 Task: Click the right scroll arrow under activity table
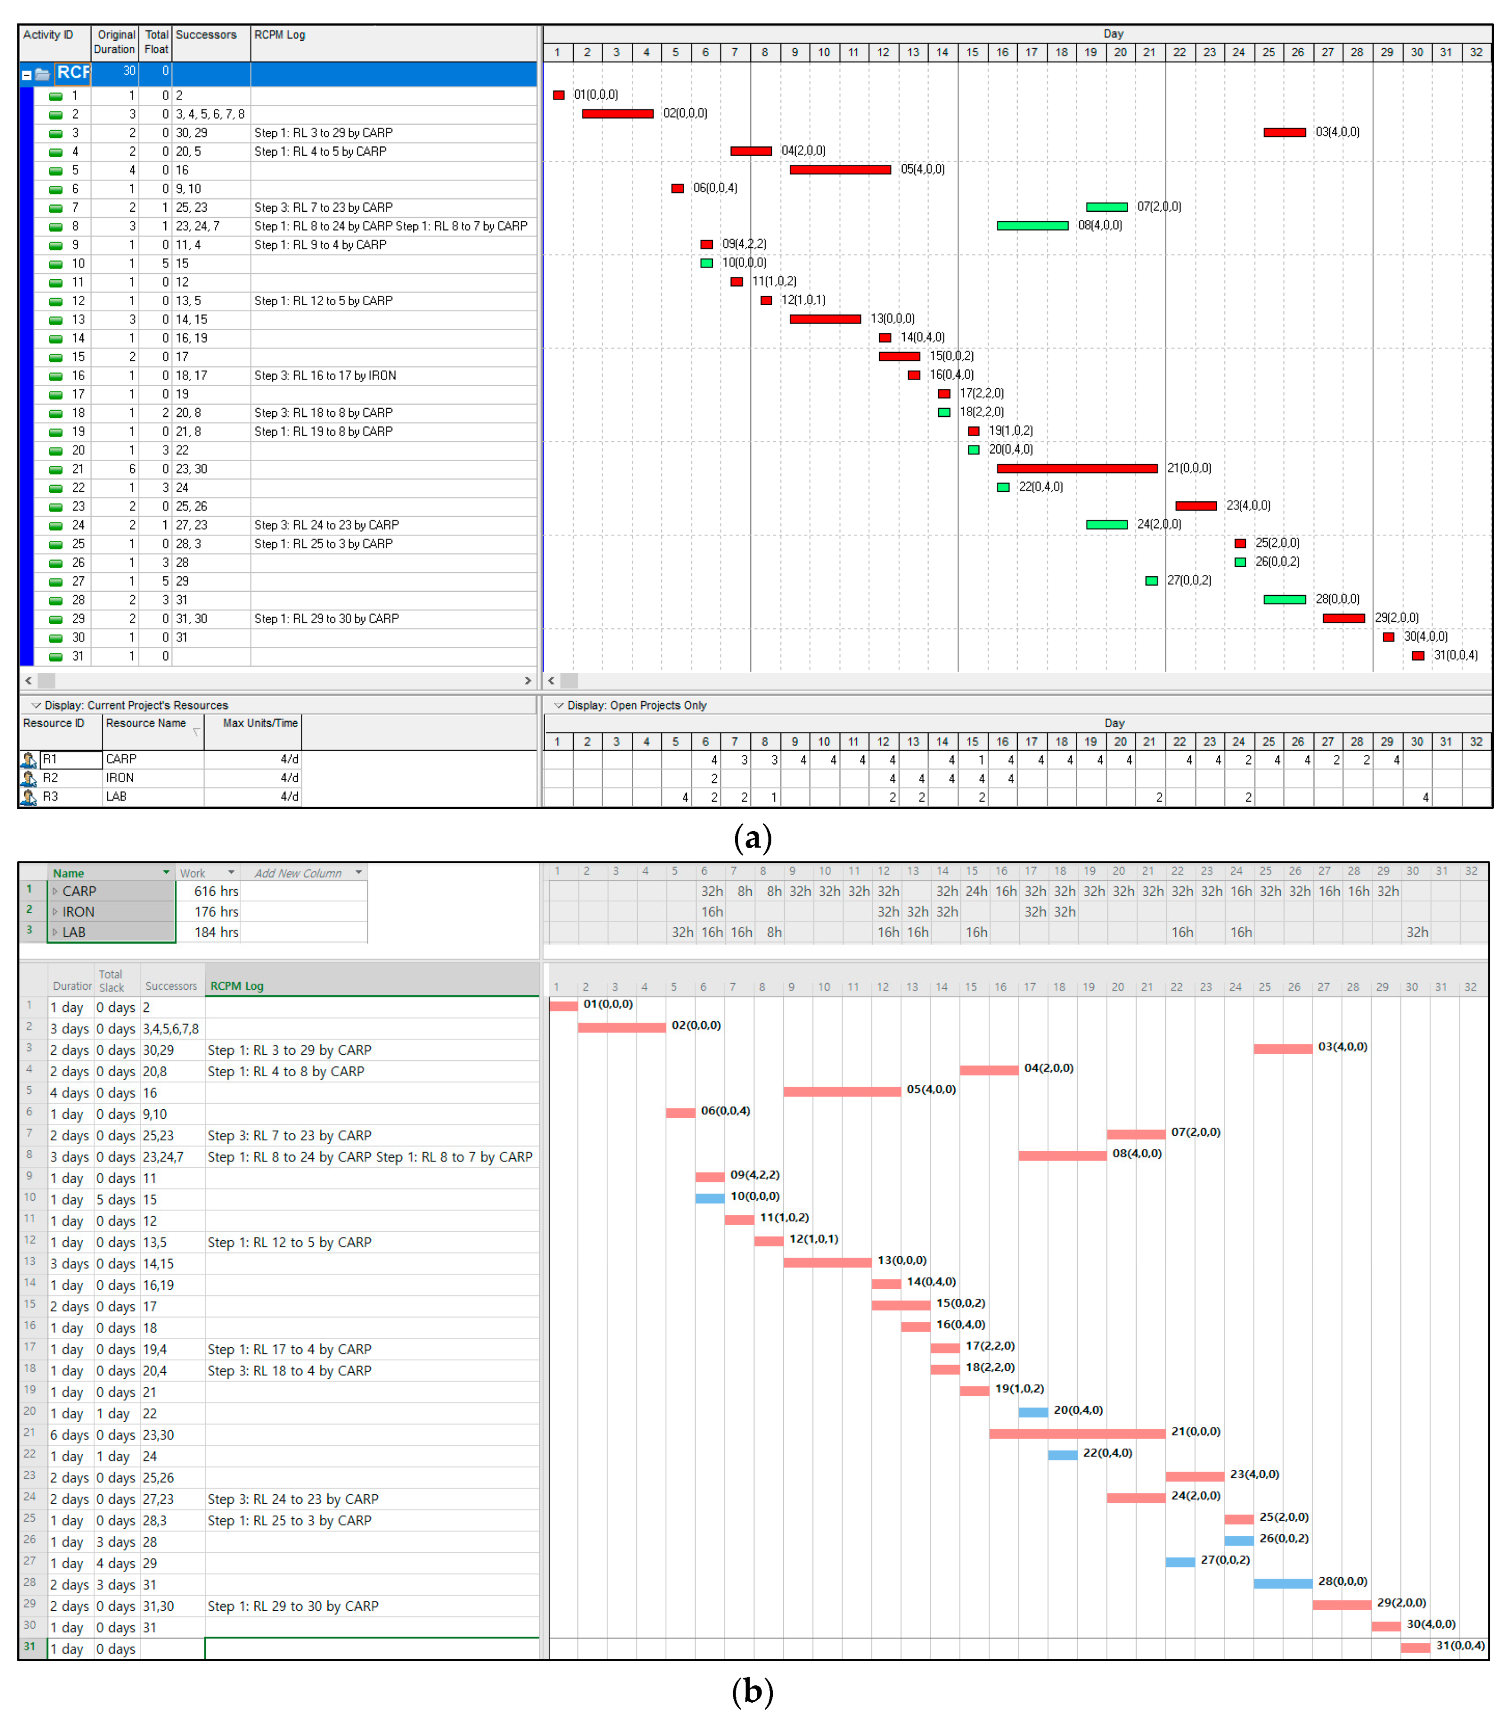[x=527, y=681]
